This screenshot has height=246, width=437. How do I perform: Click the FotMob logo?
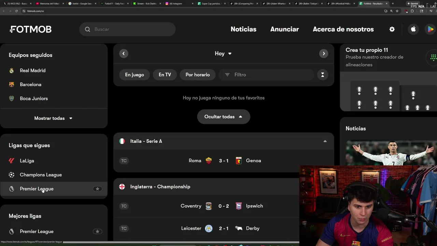point(30,29)
